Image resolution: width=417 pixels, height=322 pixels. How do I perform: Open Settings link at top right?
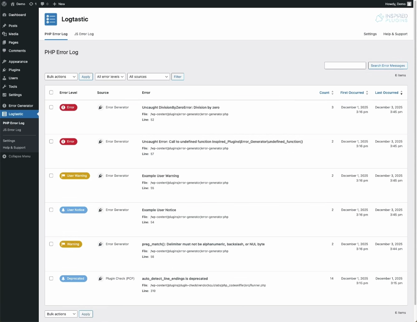(x=370, y=34)
